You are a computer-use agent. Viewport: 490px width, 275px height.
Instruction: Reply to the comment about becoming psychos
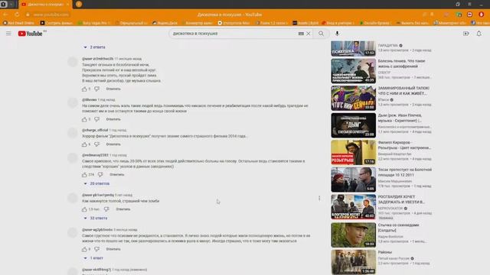113,249
